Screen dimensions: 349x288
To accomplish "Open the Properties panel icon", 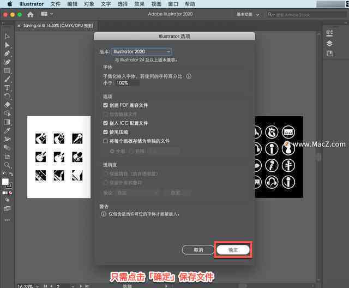I will click(329, 33).
